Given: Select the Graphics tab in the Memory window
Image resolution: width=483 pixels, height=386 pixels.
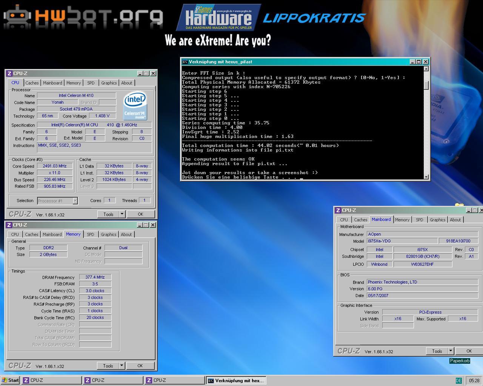Looking at the screenshot, I should point(109,234).
